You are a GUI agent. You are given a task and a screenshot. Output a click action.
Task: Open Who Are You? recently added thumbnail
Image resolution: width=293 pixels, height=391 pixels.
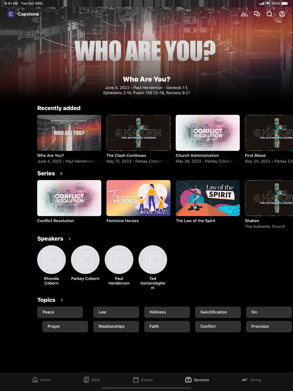(x=69, y=133)
